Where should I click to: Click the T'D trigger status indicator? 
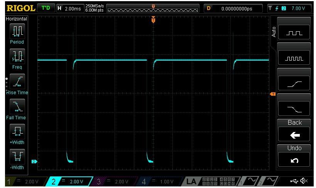click(46, 8)
